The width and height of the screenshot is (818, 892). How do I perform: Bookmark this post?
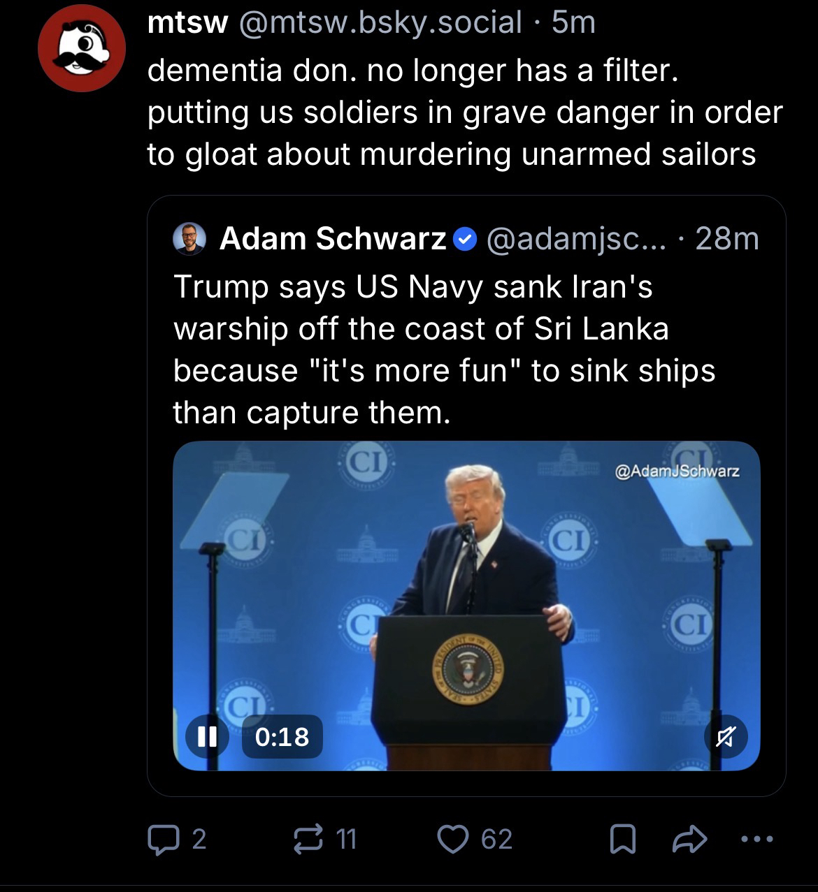pyautogui.click(x=622, y=839)
